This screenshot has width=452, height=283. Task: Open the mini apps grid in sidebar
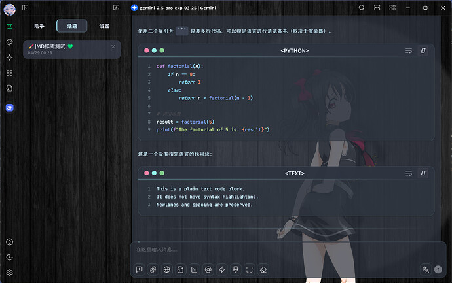(10, 73)
